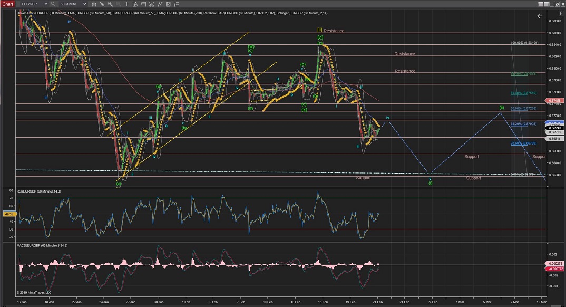
Task: Click the instrument search magnifier icon
Action: pyautogui.click(x=53, y=4)
